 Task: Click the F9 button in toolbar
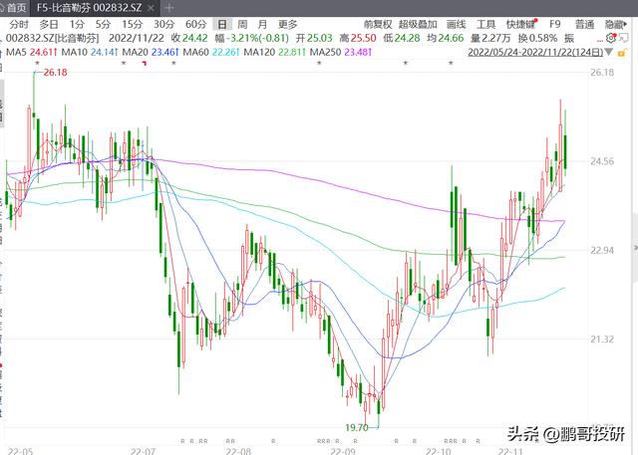(x=555, y=24)
